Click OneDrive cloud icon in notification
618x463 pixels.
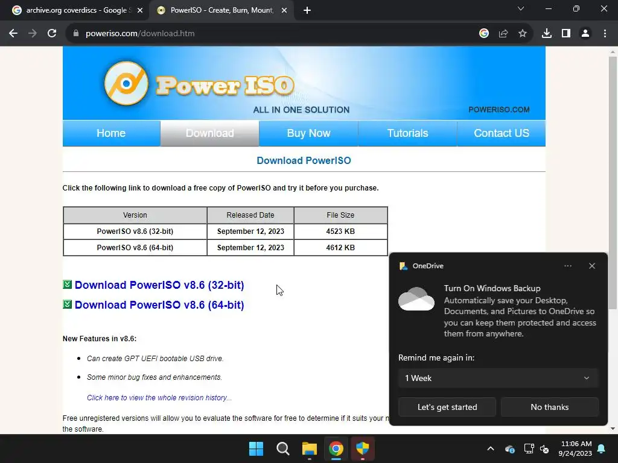tap(416, 299)
